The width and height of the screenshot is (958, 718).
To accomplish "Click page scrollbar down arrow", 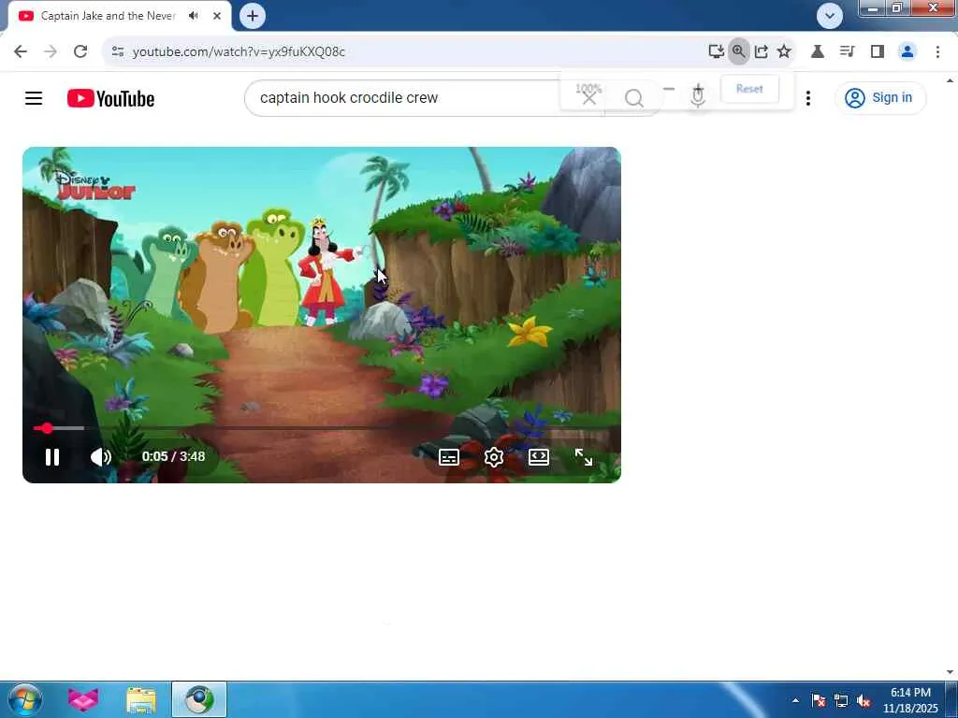I will (x=951, y=672).
